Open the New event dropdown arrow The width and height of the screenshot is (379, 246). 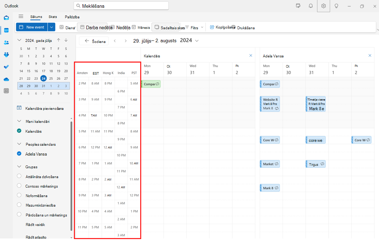[x=51, y=27]
